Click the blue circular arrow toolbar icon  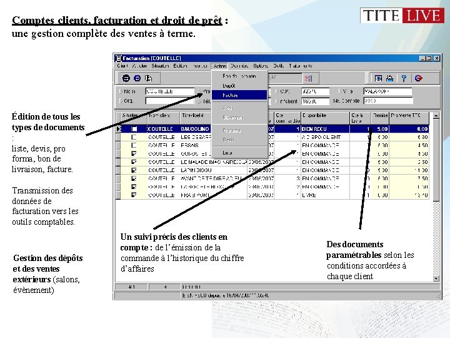[x=137, y=78]
